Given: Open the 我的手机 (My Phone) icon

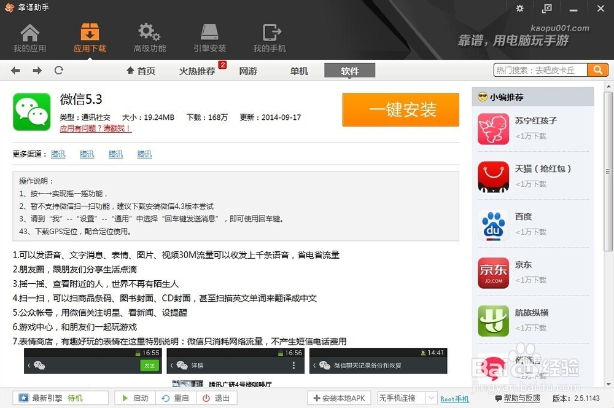Looking at the screenshot, I should pyautogui.click(x=269, y=36).
